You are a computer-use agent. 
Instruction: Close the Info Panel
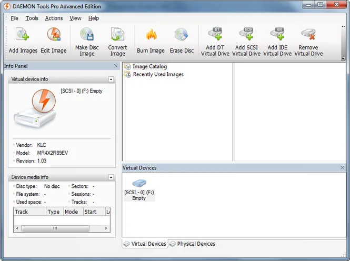tap(116, 66)
